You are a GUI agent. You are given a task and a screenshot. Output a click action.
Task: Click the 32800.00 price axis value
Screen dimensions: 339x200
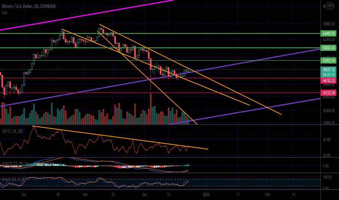328,123
